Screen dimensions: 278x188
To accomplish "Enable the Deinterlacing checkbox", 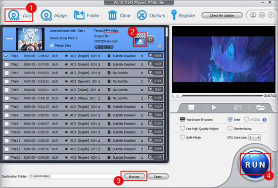I will point(230,129).
